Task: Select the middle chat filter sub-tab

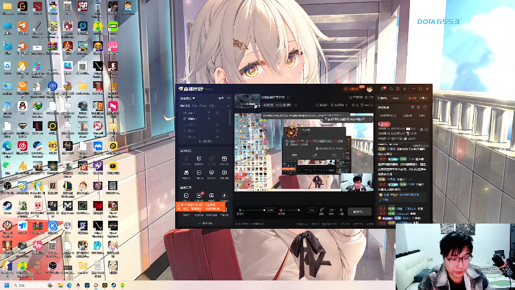Action: click(407, 116)
